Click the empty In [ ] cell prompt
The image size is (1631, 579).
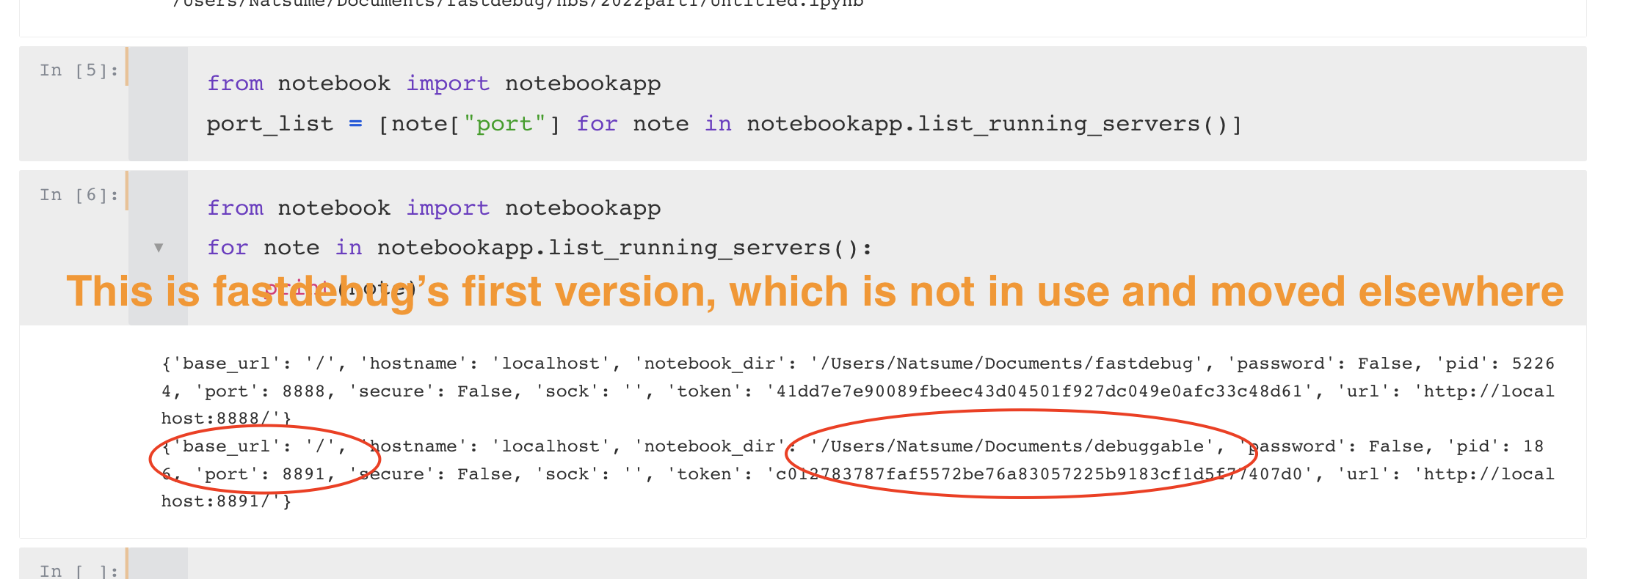pos(79,570)
